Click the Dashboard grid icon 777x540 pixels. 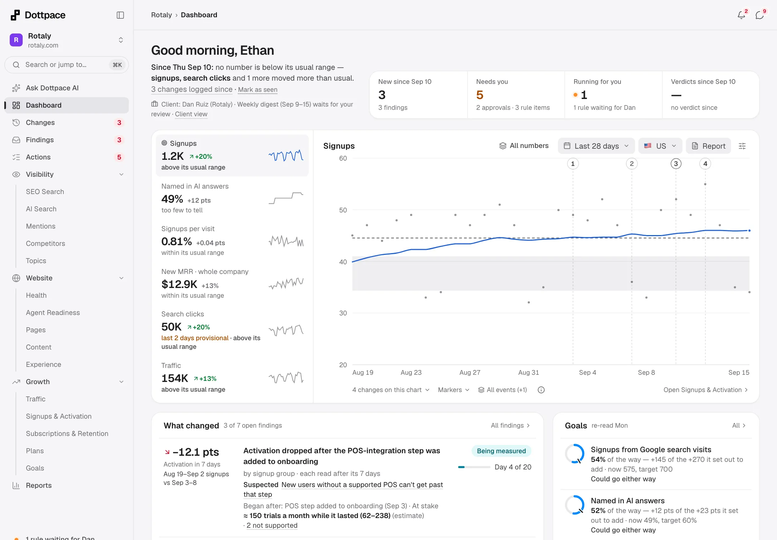[x=16, y=105]
